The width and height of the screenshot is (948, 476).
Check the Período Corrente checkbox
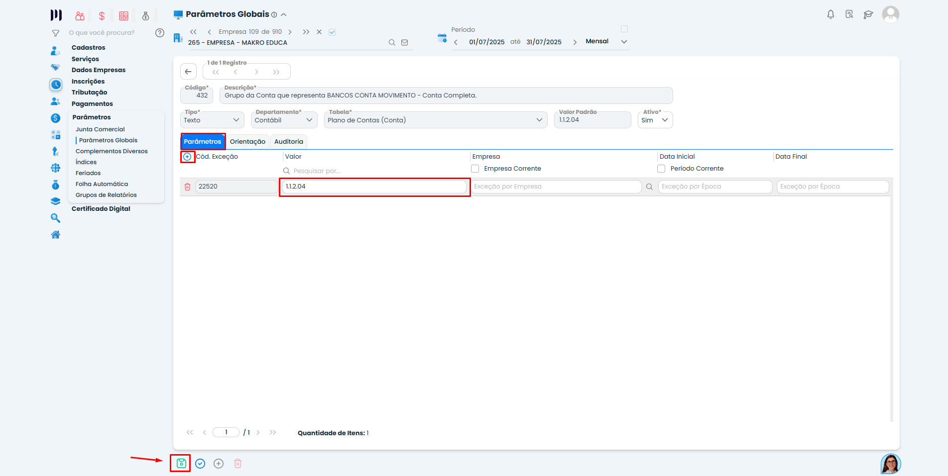661,169
